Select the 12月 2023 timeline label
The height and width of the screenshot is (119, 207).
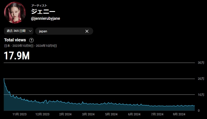coord(42,114)
